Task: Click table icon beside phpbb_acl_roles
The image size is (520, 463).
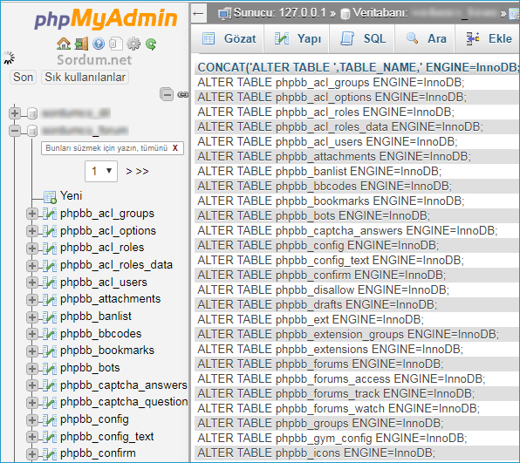Action: [x=50, y=248]
